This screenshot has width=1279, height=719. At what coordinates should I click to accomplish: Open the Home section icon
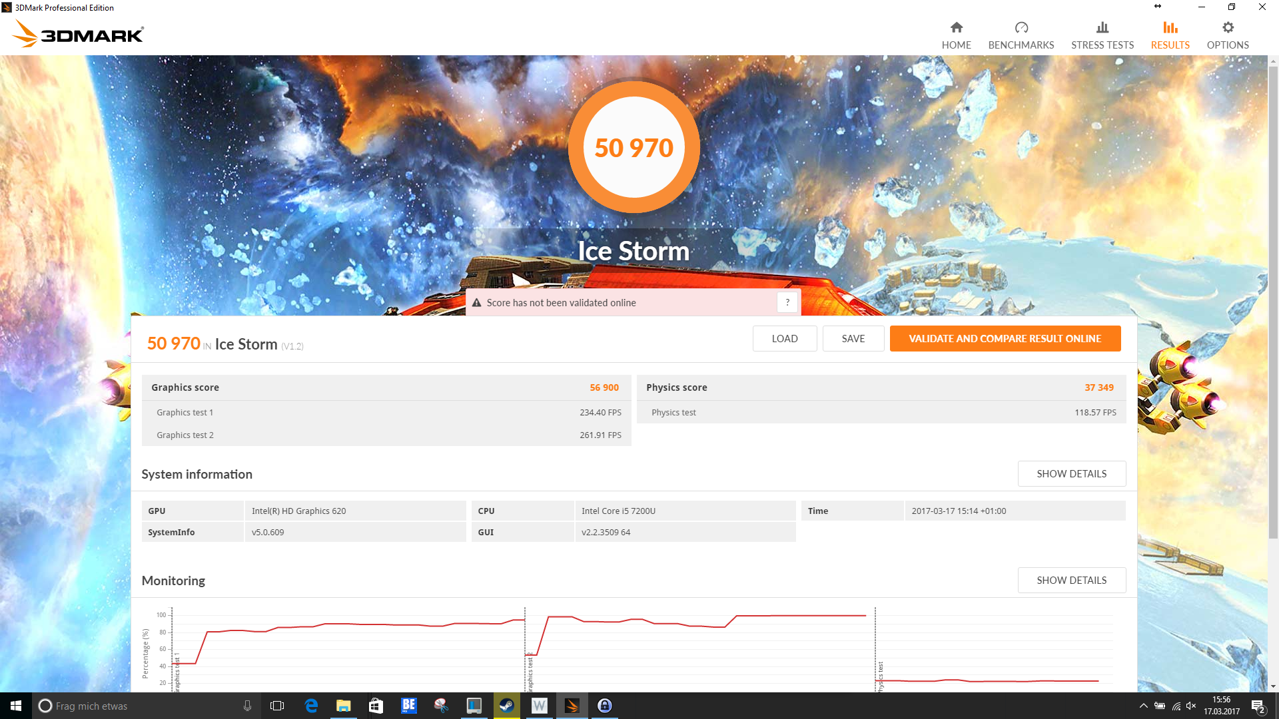click(x=956, y=28)
